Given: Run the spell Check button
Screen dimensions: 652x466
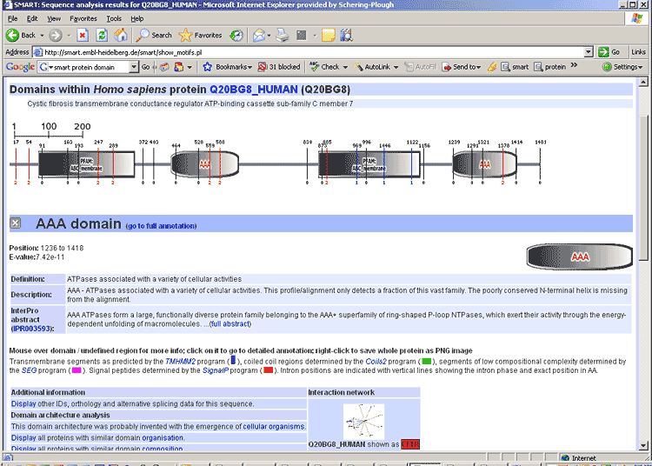Looking at the screenshot, I should point(324,67).
